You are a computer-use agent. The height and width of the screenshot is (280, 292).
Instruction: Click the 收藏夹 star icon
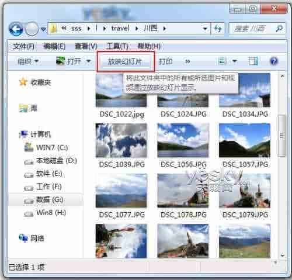(23, 82)
